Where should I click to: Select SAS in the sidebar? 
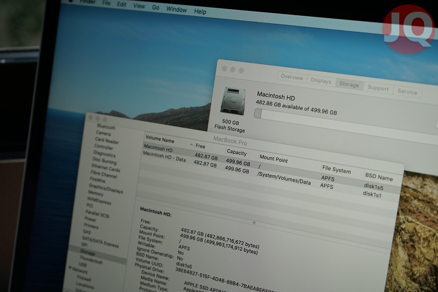[87, 232]
